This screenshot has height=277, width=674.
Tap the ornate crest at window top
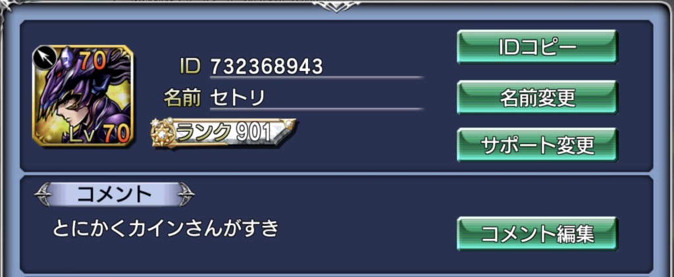pos(336,6)
